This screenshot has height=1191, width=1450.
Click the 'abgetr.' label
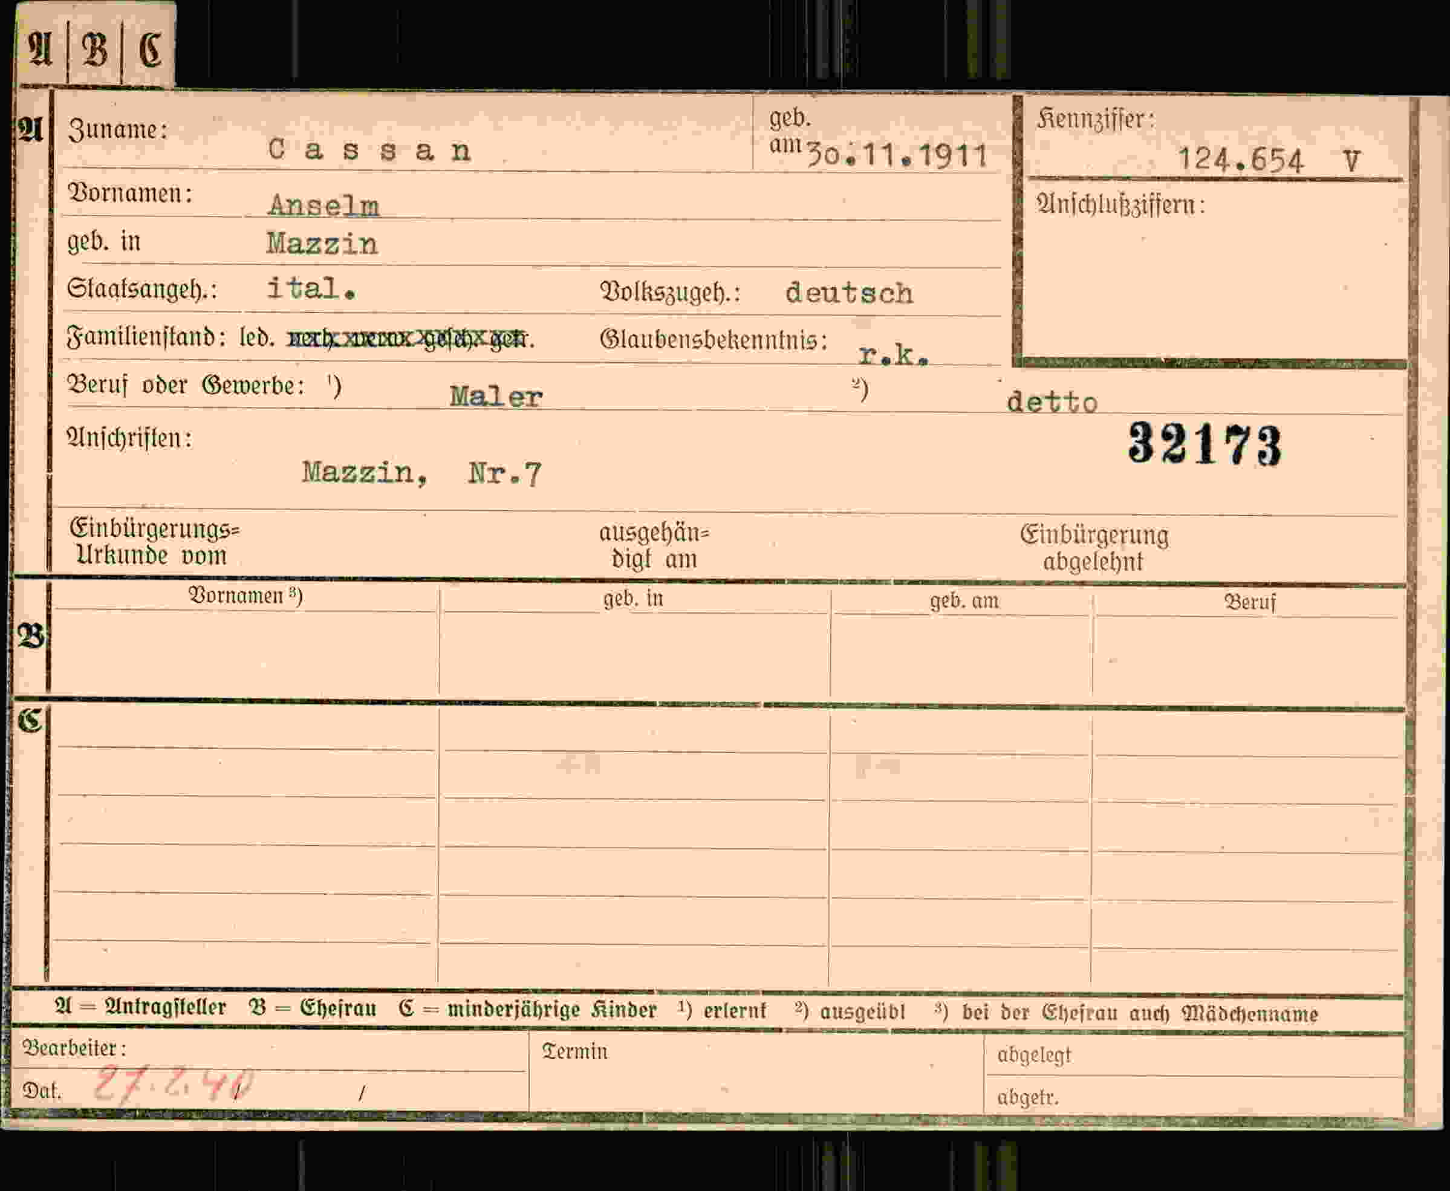pyautogui.click(x=1027, y=1097)
